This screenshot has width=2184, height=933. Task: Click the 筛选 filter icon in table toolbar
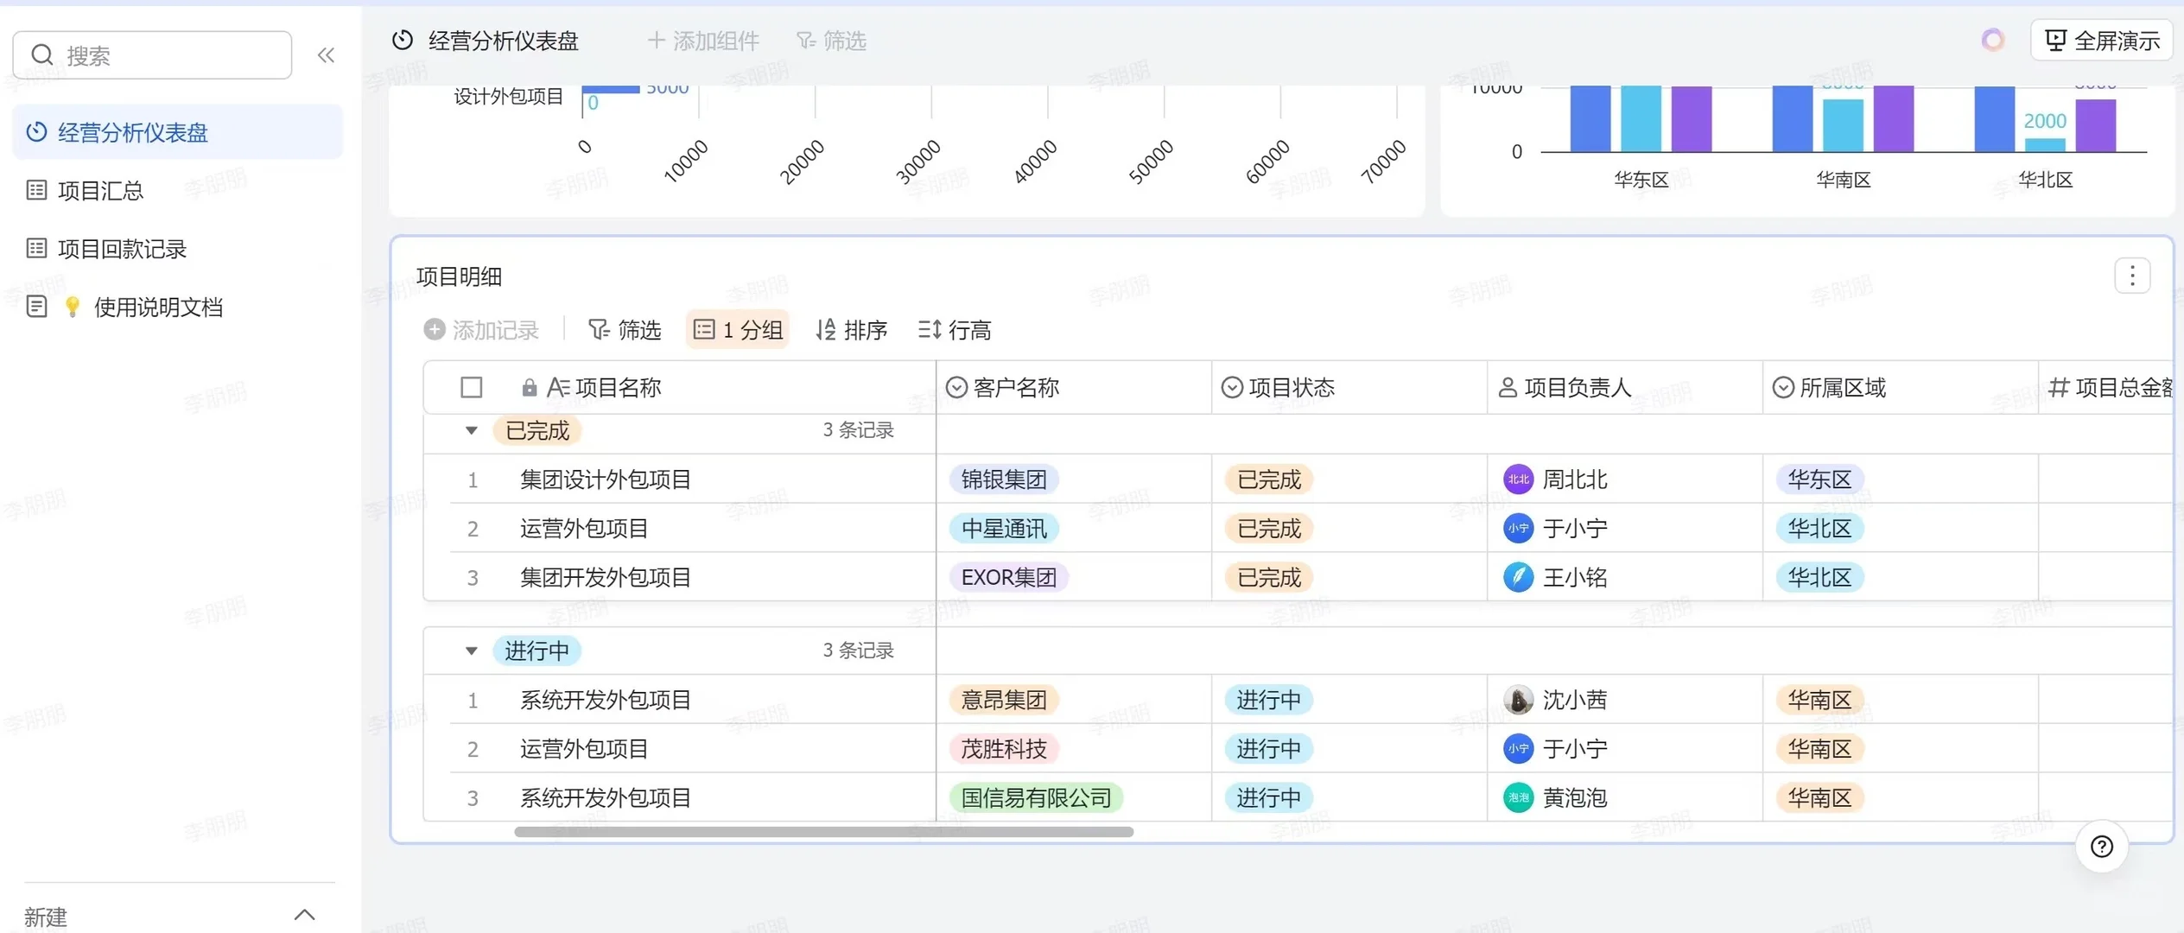coord(598,329)
